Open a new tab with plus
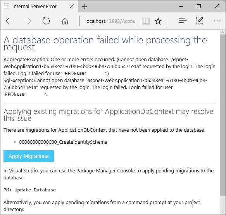Screen dimensions: 226x215 click(x=85, y=7)
